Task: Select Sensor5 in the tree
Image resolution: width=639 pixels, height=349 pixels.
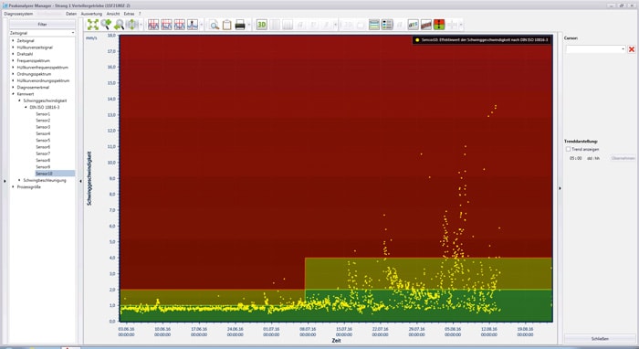Action: tap(43, 141)
